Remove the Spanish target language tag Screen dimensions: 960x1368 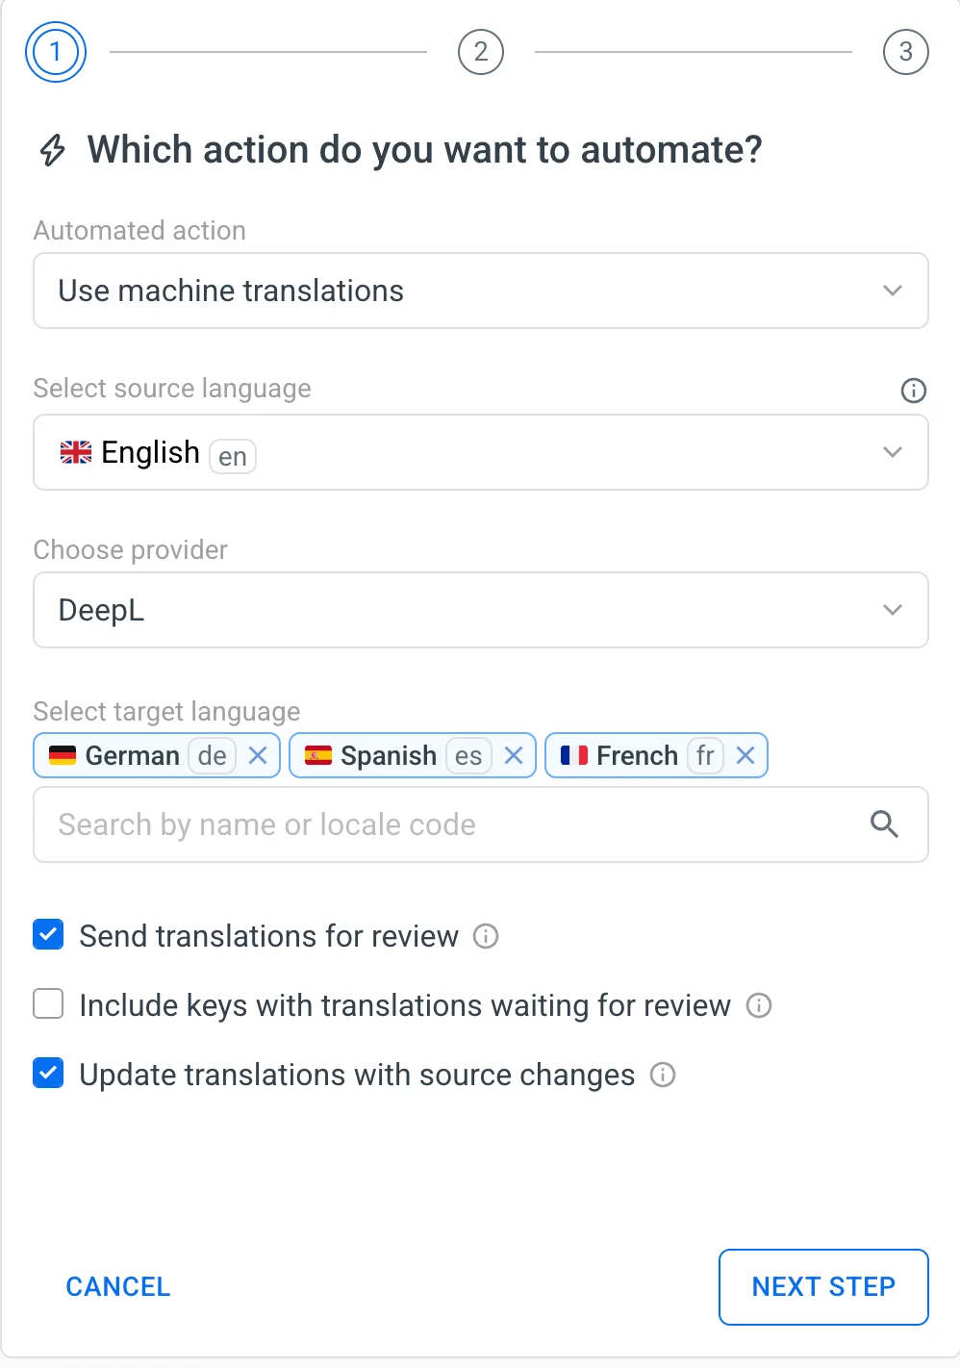pos(514,756)
